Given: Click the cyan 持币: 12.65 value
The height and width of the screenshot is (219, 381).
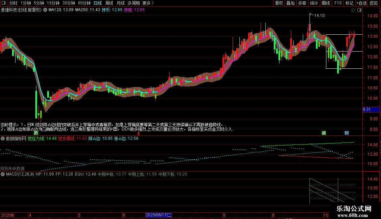Looking at the screenshot, I should (x=112, y=10).
